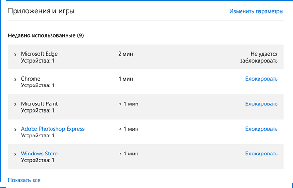Select the Chrome app name
Image resolution: width=293 pixels, height=188 pixels.
coord(31,79)
